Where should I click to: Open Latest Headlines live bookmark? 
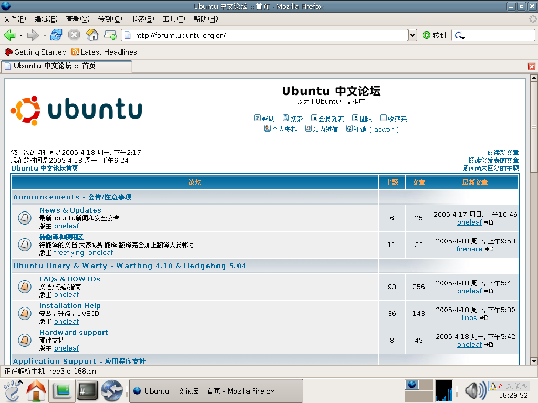click(104, 52)
